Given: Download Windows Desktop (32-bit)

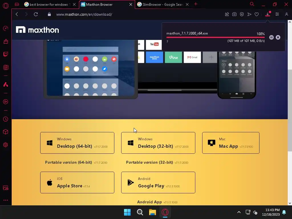Looking at the screenshot, I should click(x=158, y=143).
